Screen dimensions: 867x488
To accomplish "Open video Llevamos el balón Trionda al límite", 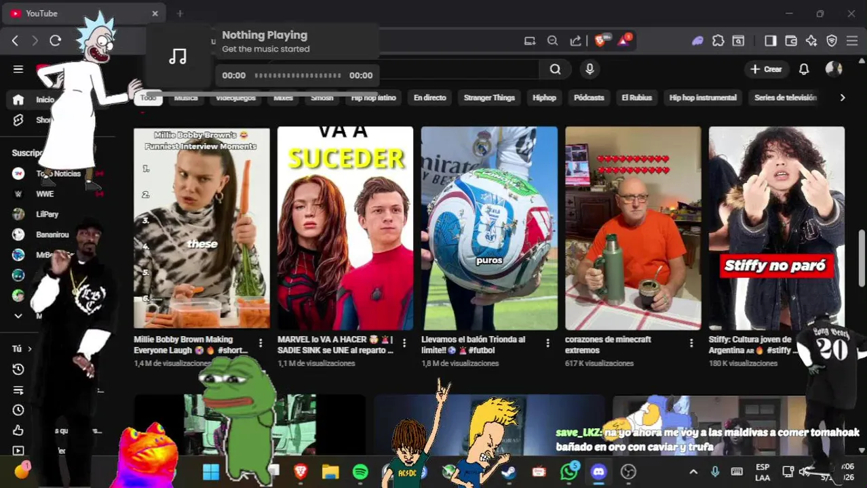I will (473, 344).
